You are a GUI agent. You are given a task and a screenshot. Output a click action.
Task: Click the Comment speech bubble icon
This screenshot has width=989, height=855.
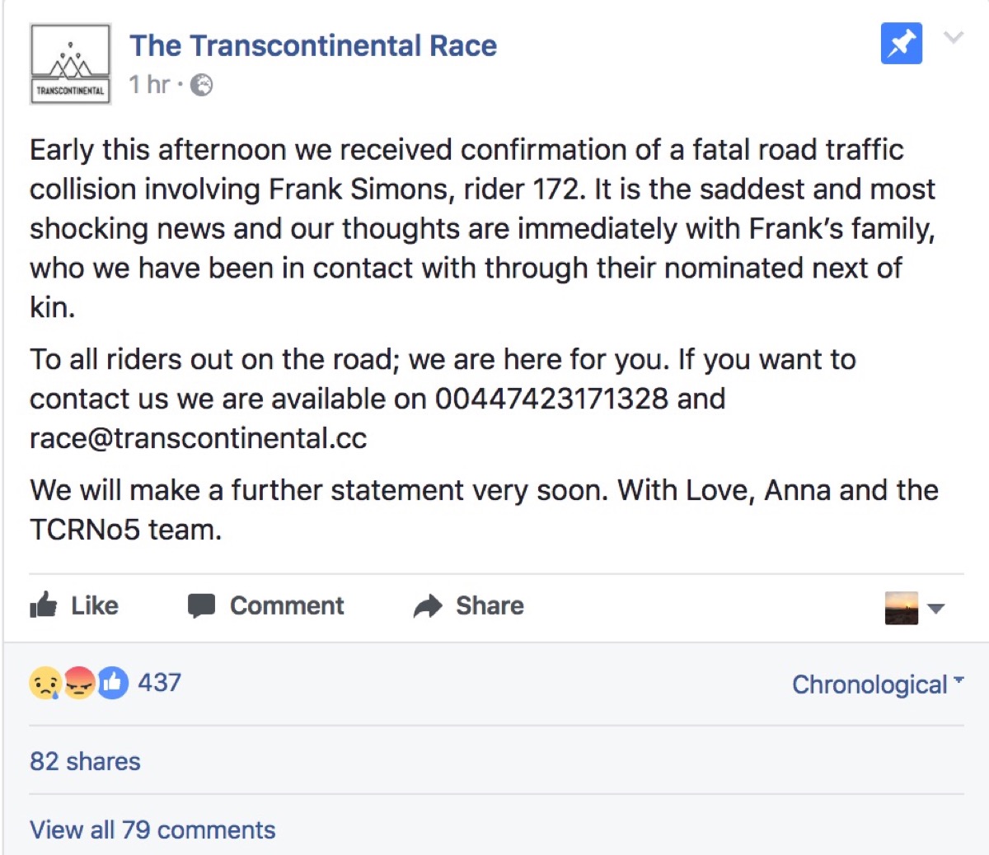201,605
